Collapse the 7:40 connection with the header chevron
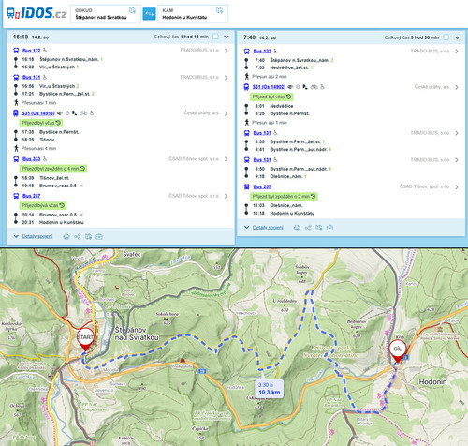 coord(457,37)
